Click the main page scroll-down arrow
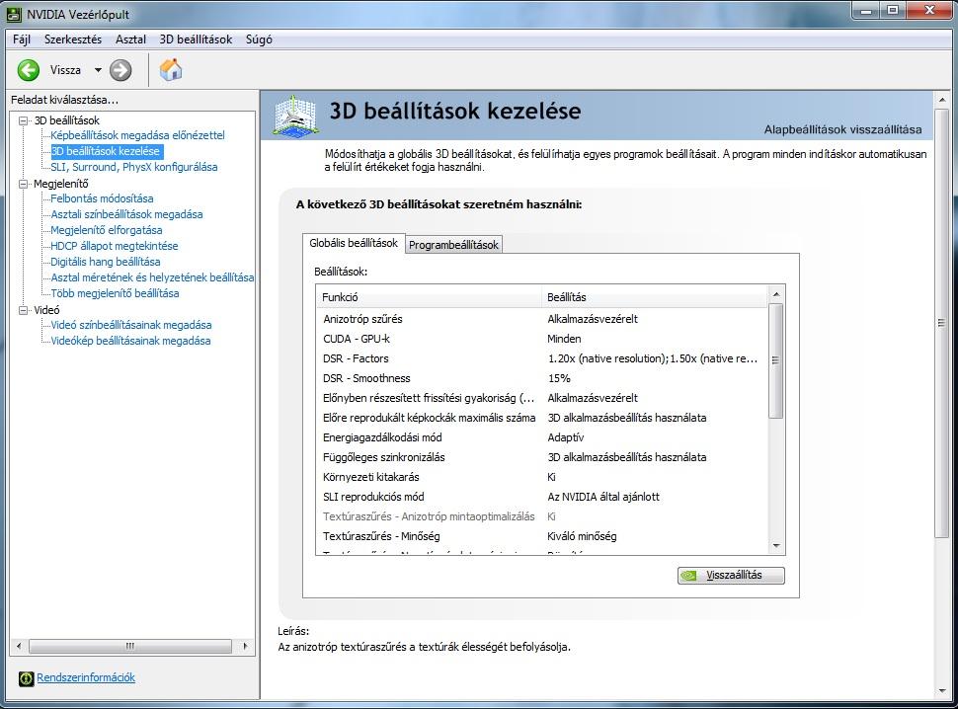This screenshot has height=709, width=958. pyautogui.click(x=941, y=691)
